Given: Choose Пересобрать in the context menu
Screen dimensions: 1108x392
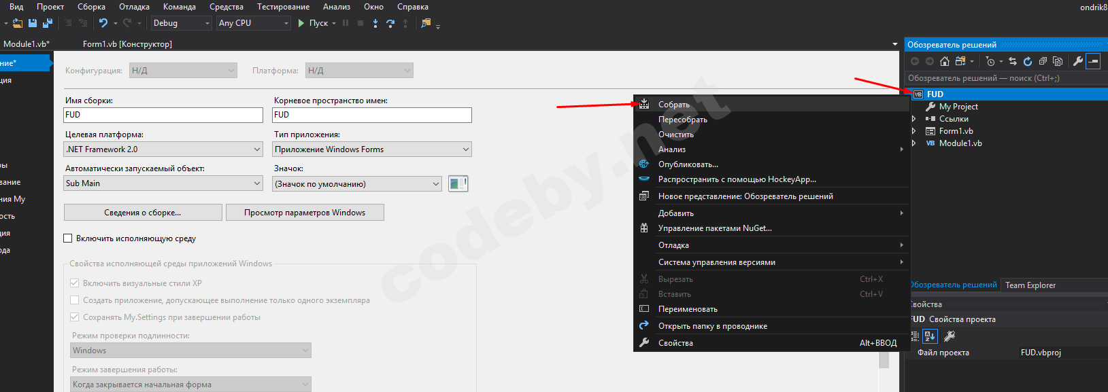Looking at the screenshot, I should click(x=771, y=120).
